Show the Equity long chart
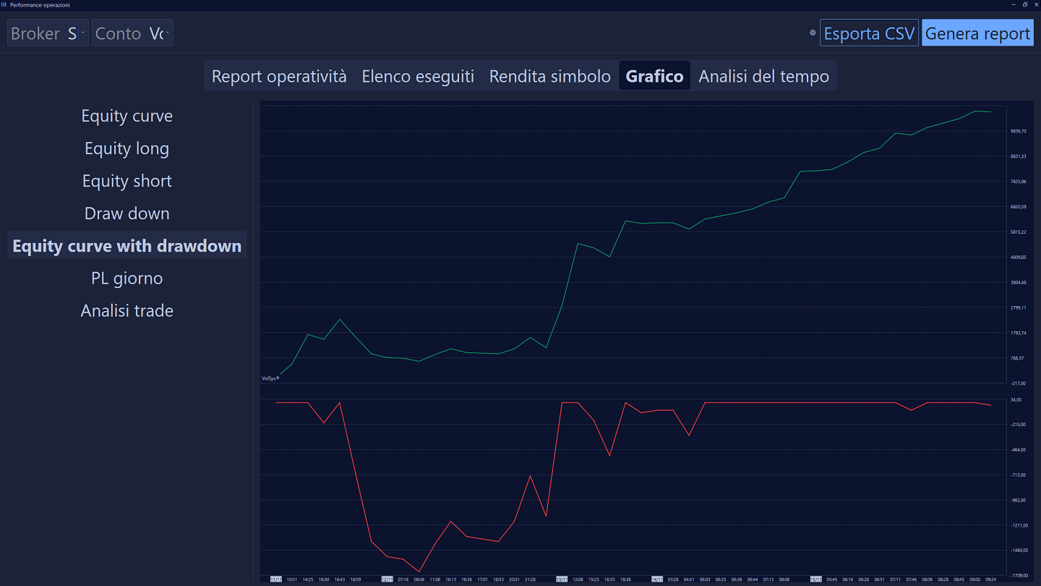 (x=127, y=148)
